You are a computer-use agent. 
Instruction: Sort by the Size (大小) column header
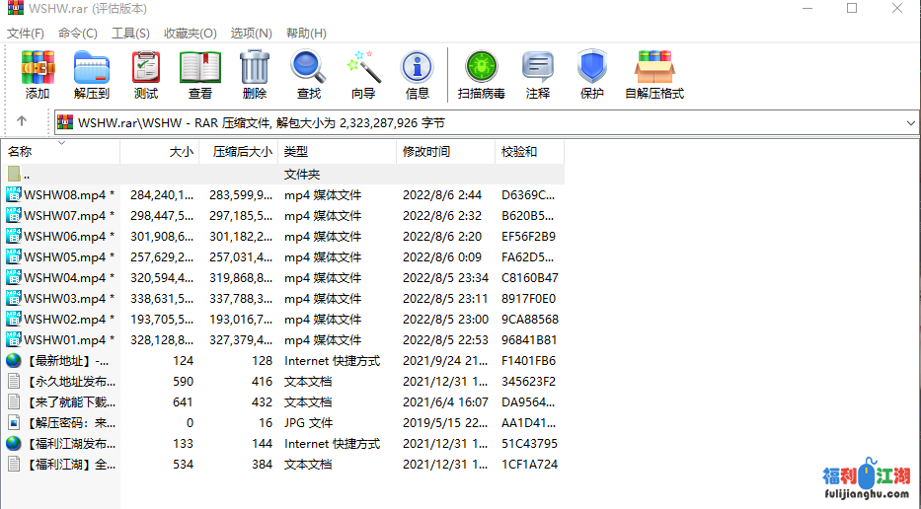(x=181, y=152)
